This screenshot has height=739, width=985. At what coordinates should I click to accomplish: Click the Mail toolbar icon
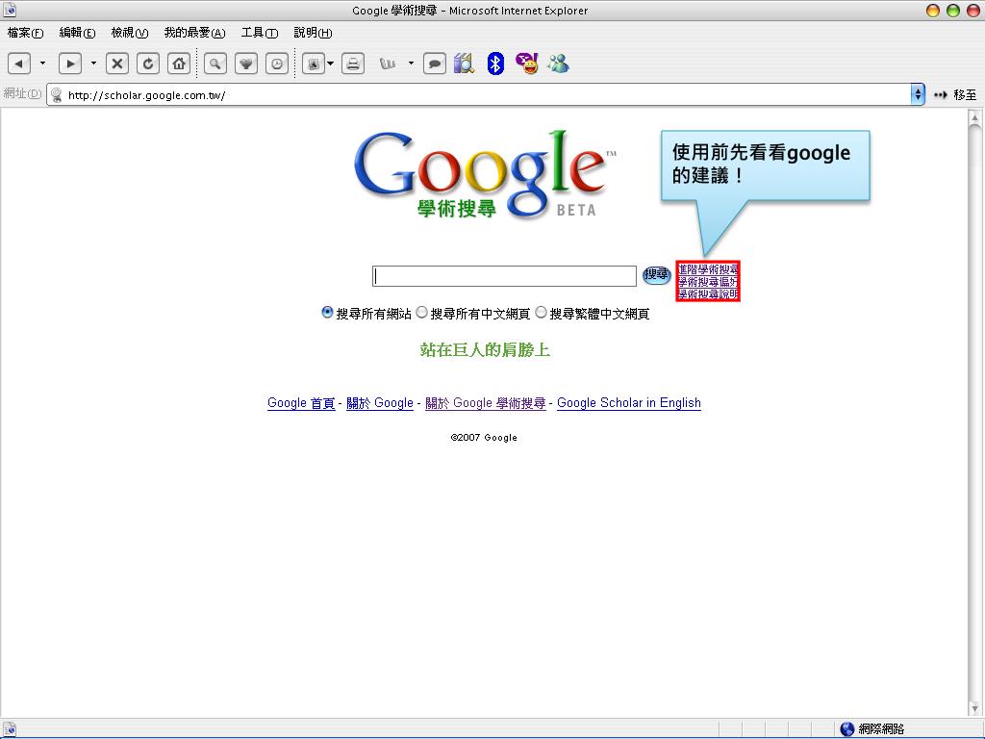coord(313,64)
